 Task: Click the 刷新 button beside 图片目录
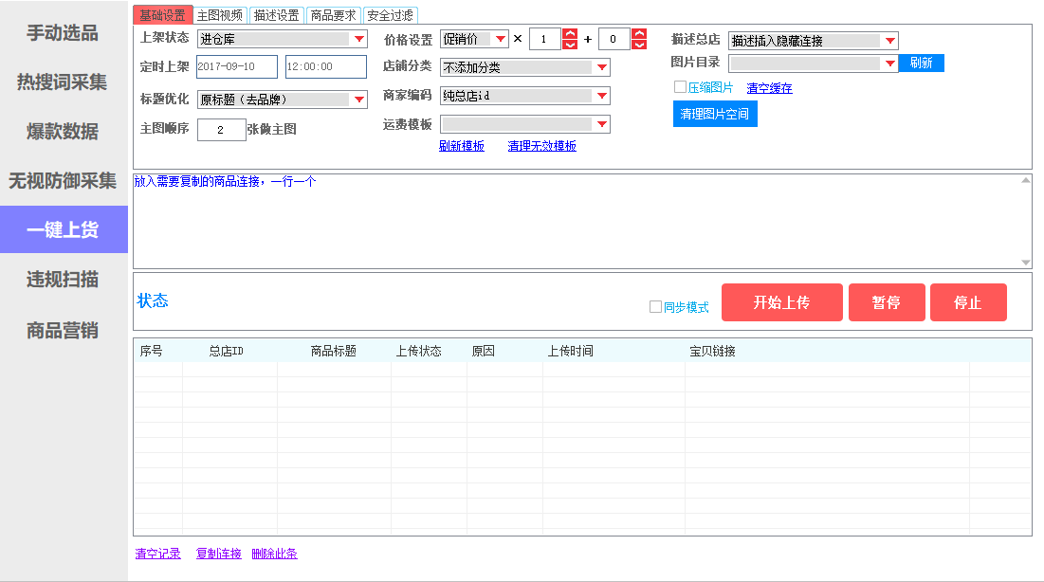pos(921,64)
